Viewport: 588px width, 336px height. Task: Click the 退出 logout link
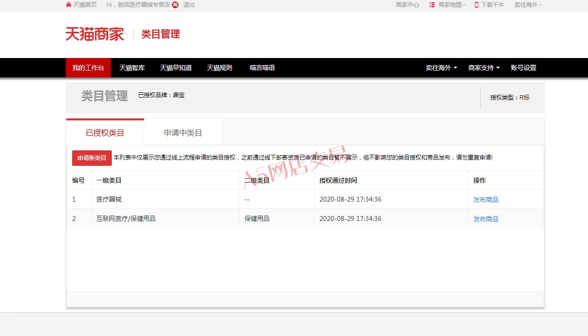[189, 5]
